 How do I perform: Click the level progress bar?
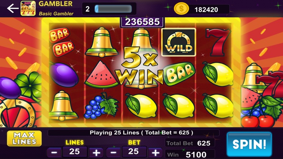113,9
